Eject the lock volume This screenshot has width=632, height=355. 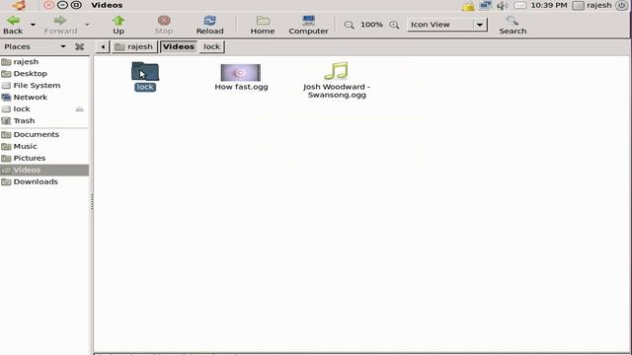(79, 109)
